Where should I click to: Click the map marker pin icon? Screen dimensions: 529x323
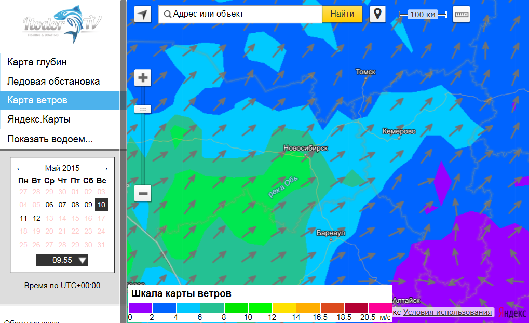(377, 14)
